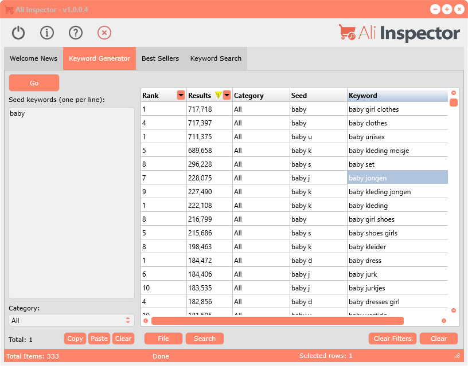Screen dimensions: 468x366
Task: Select the 'baby kleding jongen' cell
Action: click(397, 192)
